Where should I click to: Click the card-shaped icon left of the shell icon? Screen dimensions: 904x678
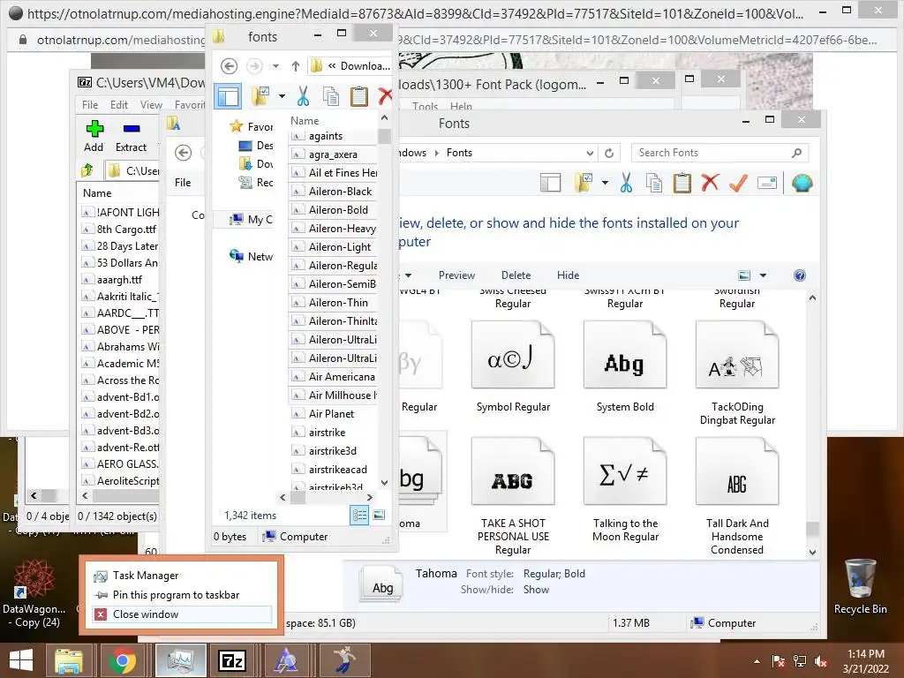[x=767, y=184]
